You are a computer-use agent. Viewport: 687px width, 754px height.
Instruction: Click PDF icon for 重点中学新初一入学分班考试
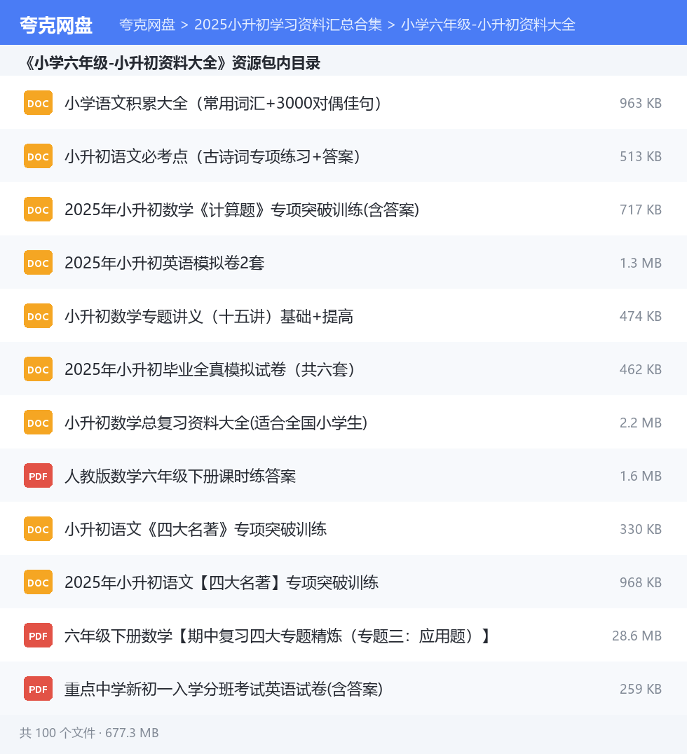pyautogui.click(x=38, y=689)
